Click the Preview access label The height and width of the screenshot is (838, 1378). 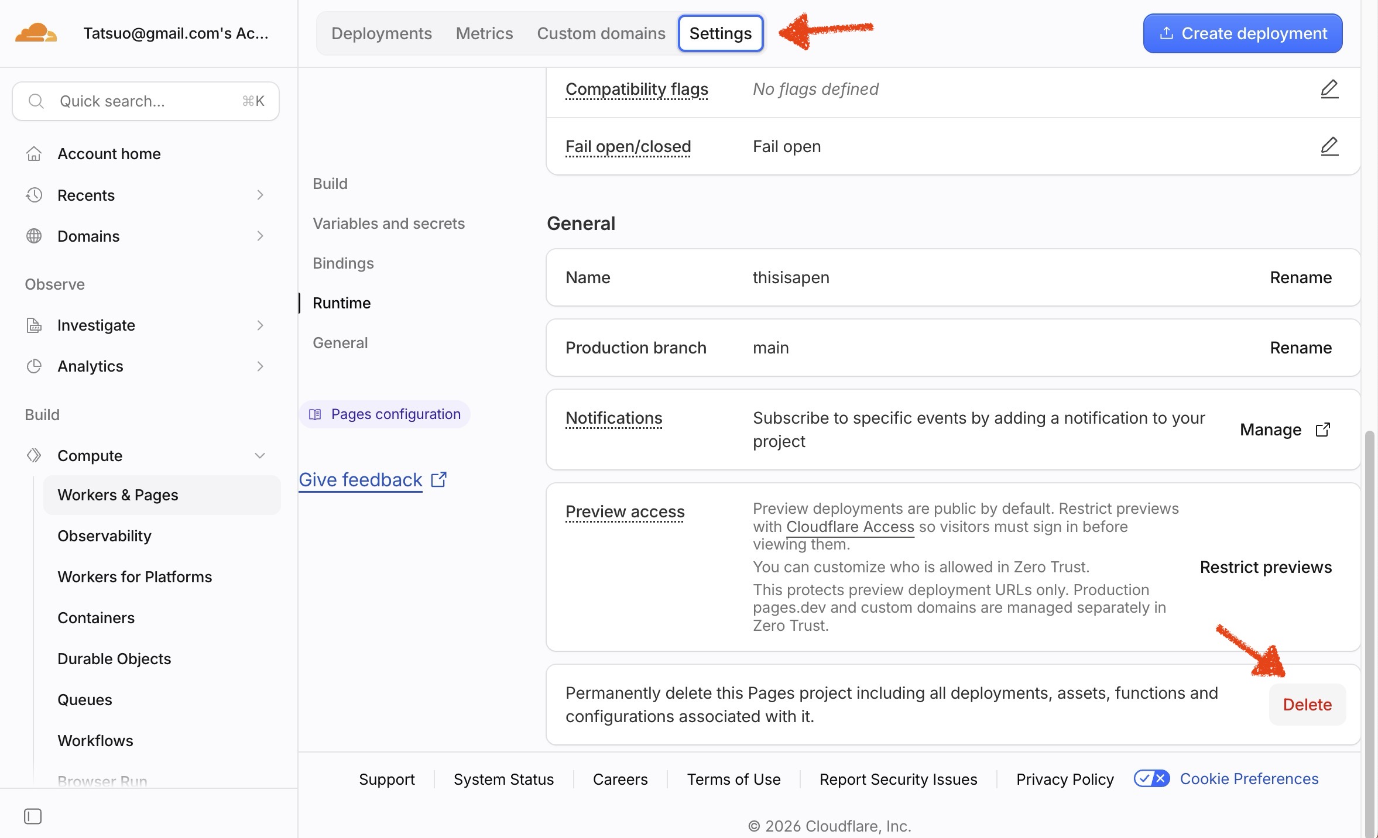tap(625, 511)
